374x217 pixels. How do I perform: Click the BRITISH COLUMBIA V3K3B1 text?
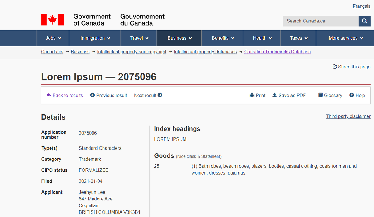[x=110, y=212]
